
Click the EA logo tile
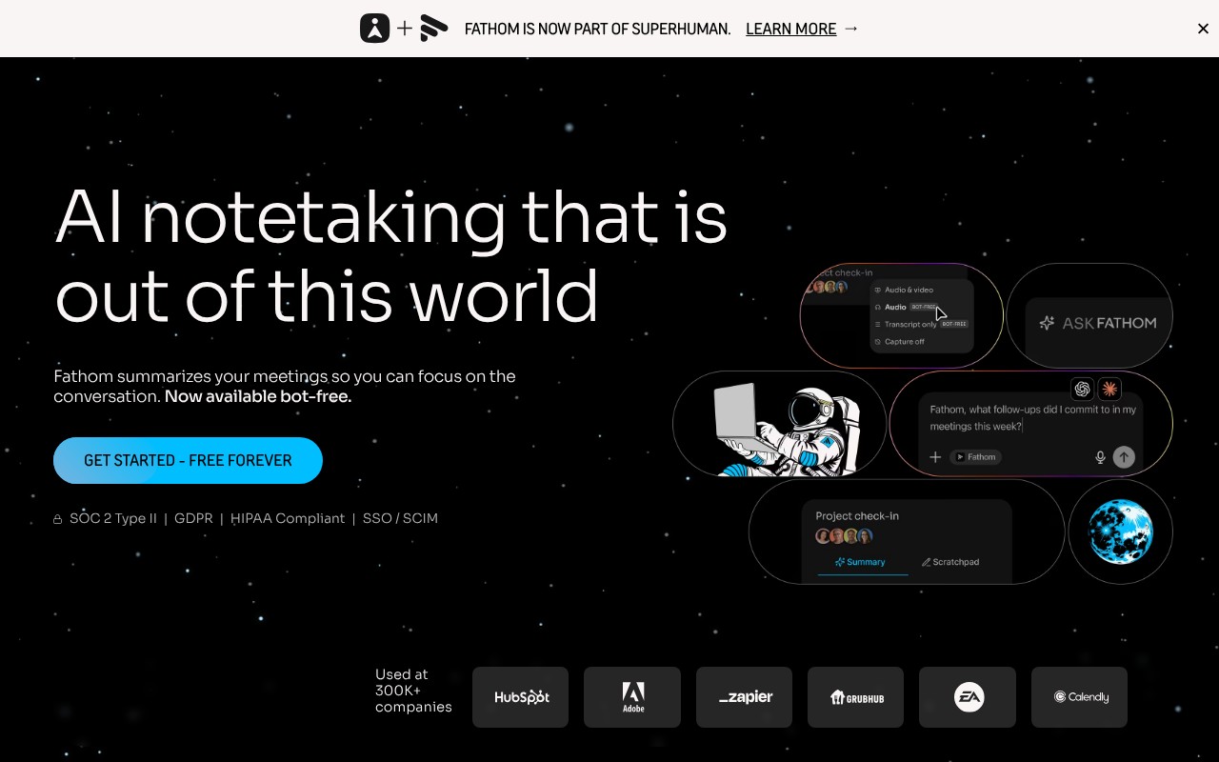click(968, 697)
